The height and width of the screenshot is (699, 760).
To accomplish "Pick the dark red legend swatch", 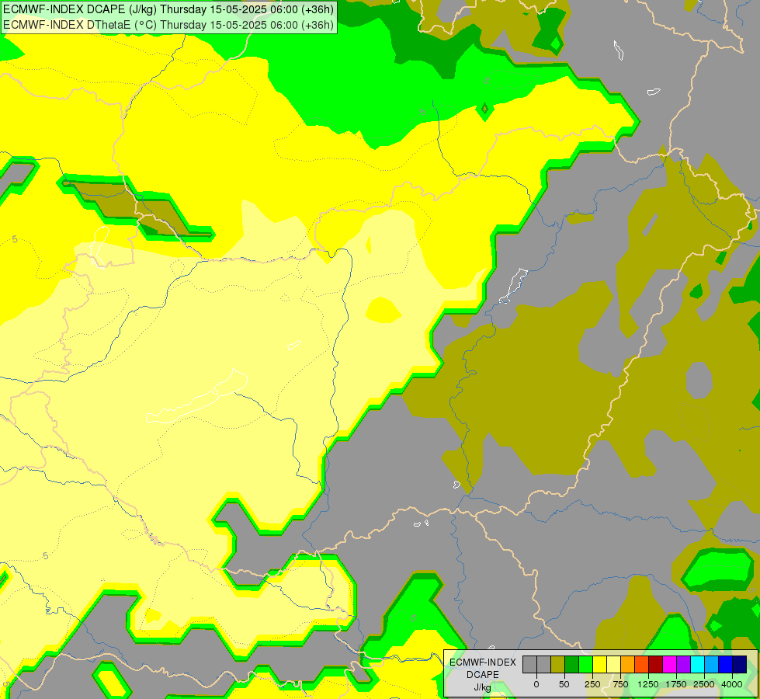I will coord(656,664).
